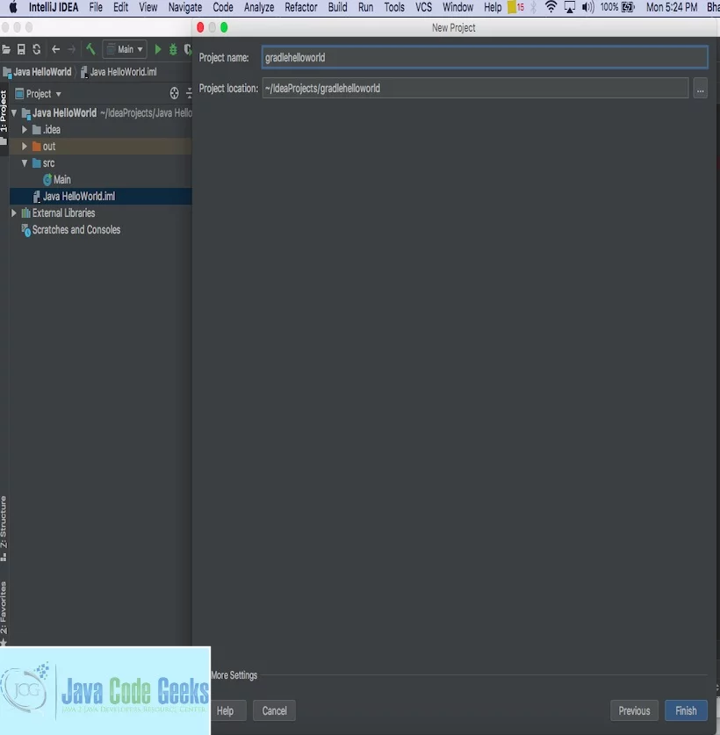Build project with the hammer icon

point(90,49)
